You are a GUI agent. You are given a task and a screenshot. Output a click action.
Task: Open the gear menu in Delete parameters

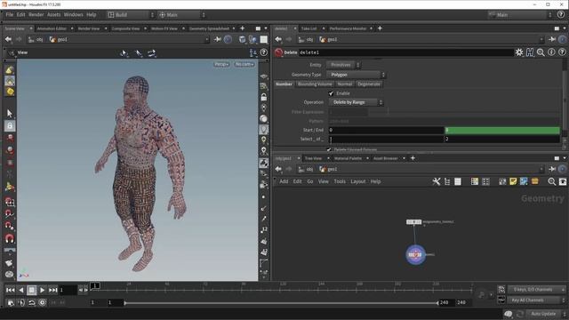pyautogui.click(x=519, y=52)
